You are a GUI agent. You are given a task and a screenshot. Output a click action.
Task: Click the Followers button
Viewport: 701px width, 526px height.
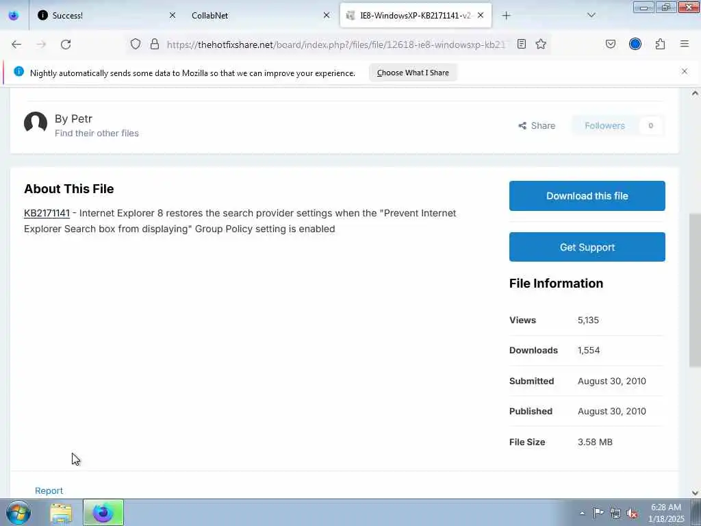click(x=604, y=126)
